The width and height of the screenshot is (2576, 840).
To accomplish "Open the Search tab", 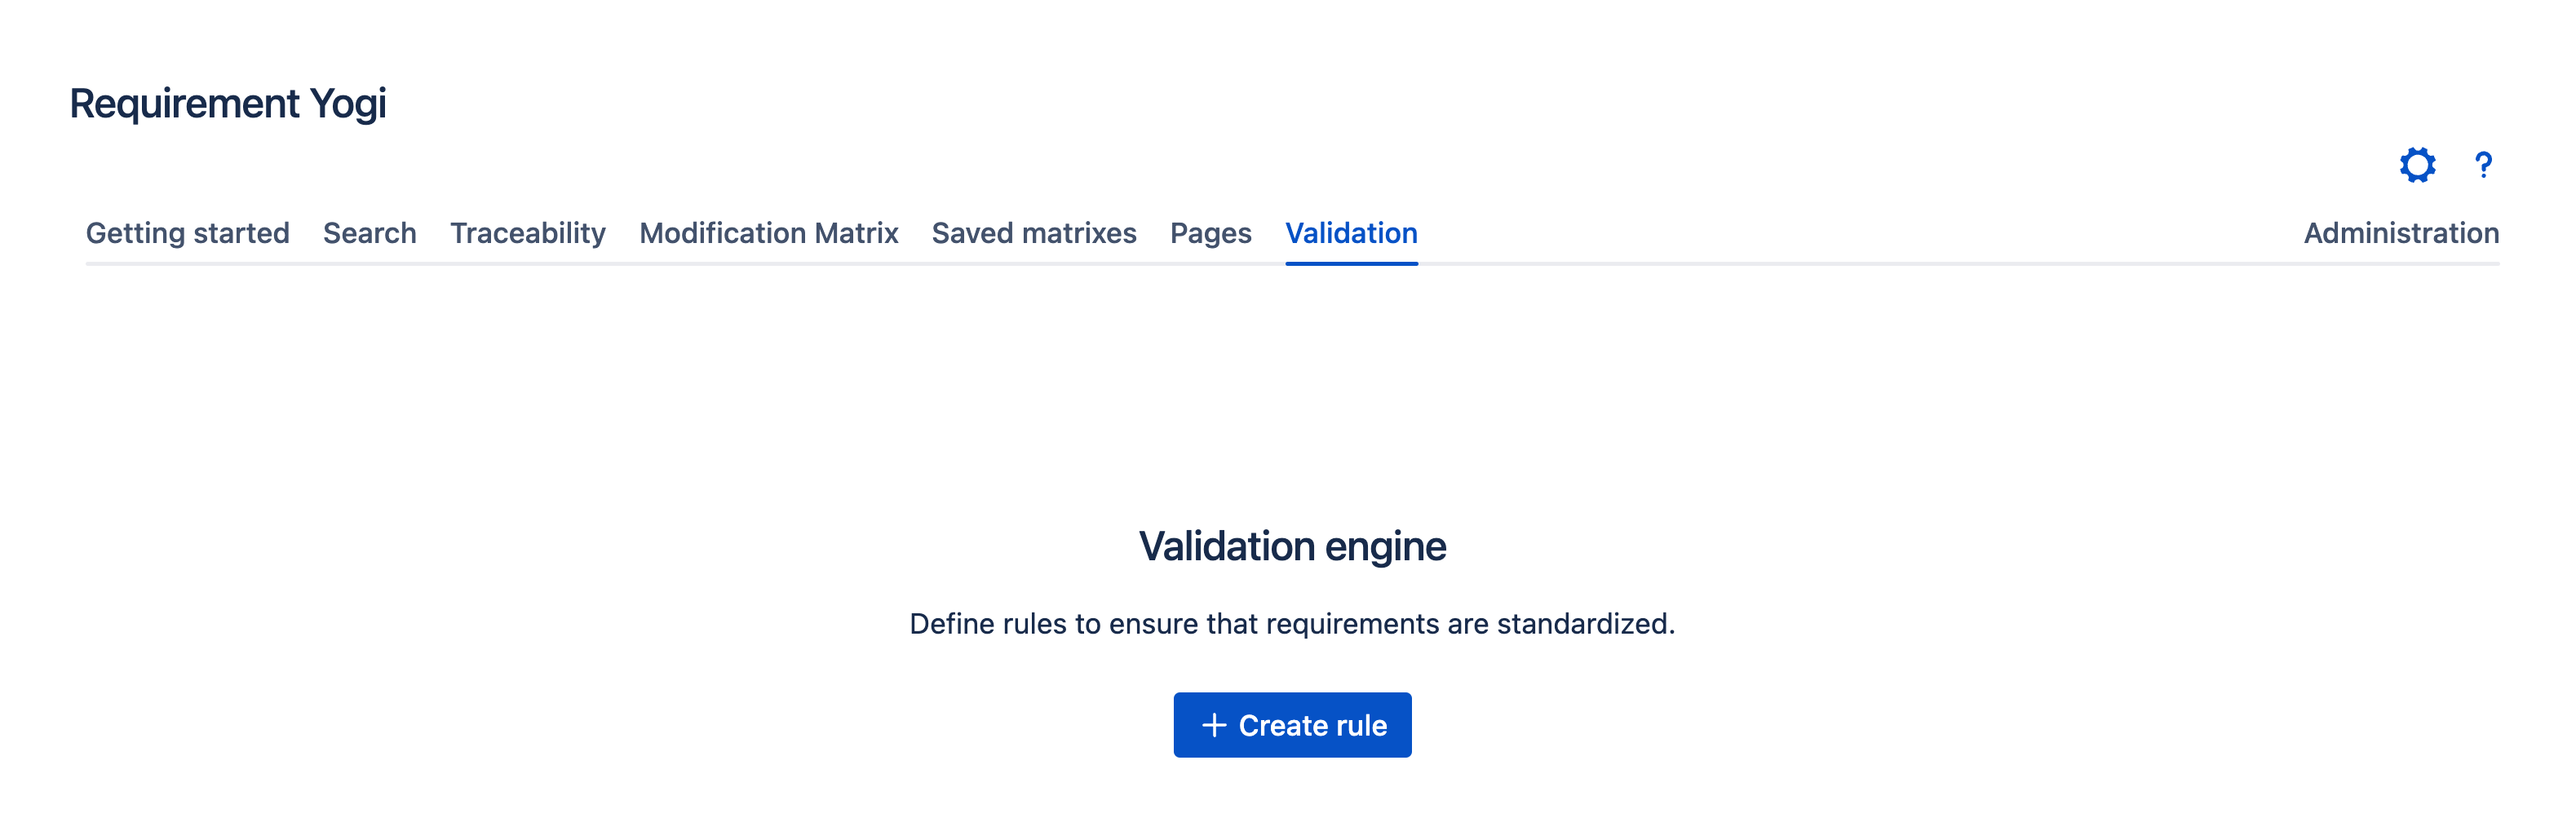I will click(369, 233).
